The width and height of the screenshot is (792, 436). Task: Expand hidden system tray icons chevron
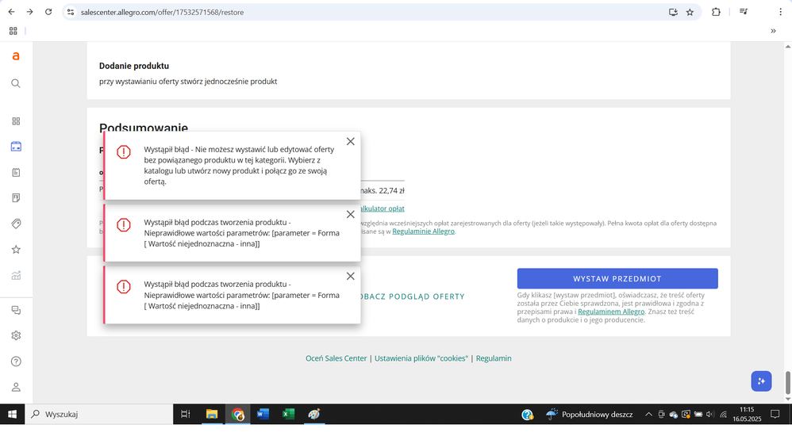[648, 415]
